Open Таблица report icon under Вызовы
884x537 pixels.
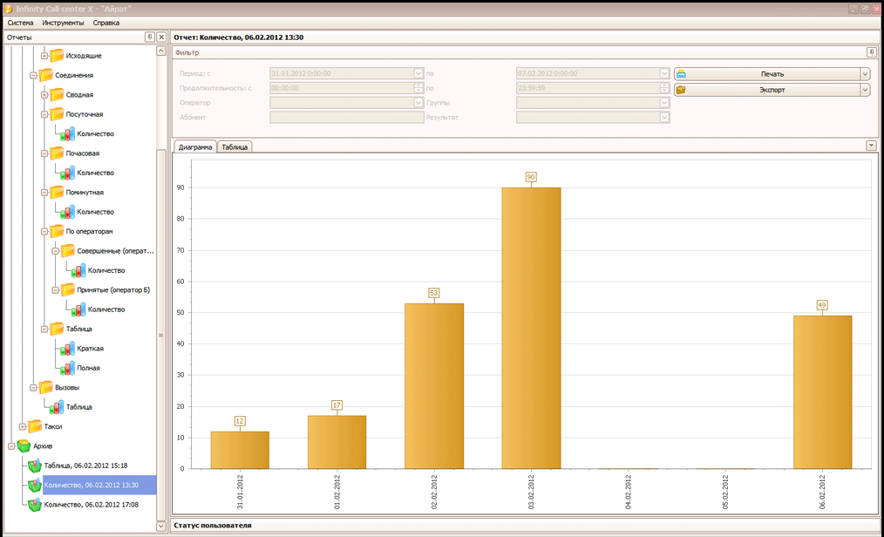tap(57, 407)
